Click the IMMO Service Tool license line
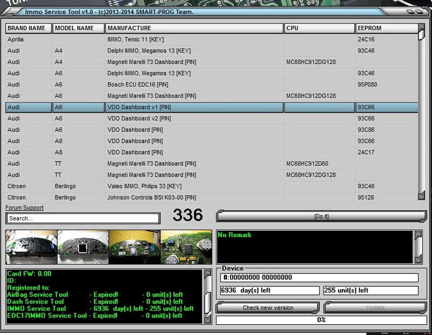The image size is (432, 335). [x=100, y=309]
